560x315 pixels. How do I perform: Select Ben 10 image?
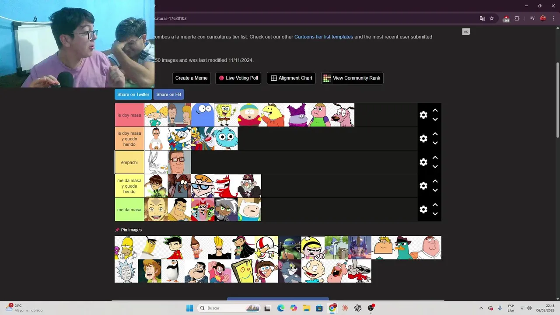(x=156, y=186)
